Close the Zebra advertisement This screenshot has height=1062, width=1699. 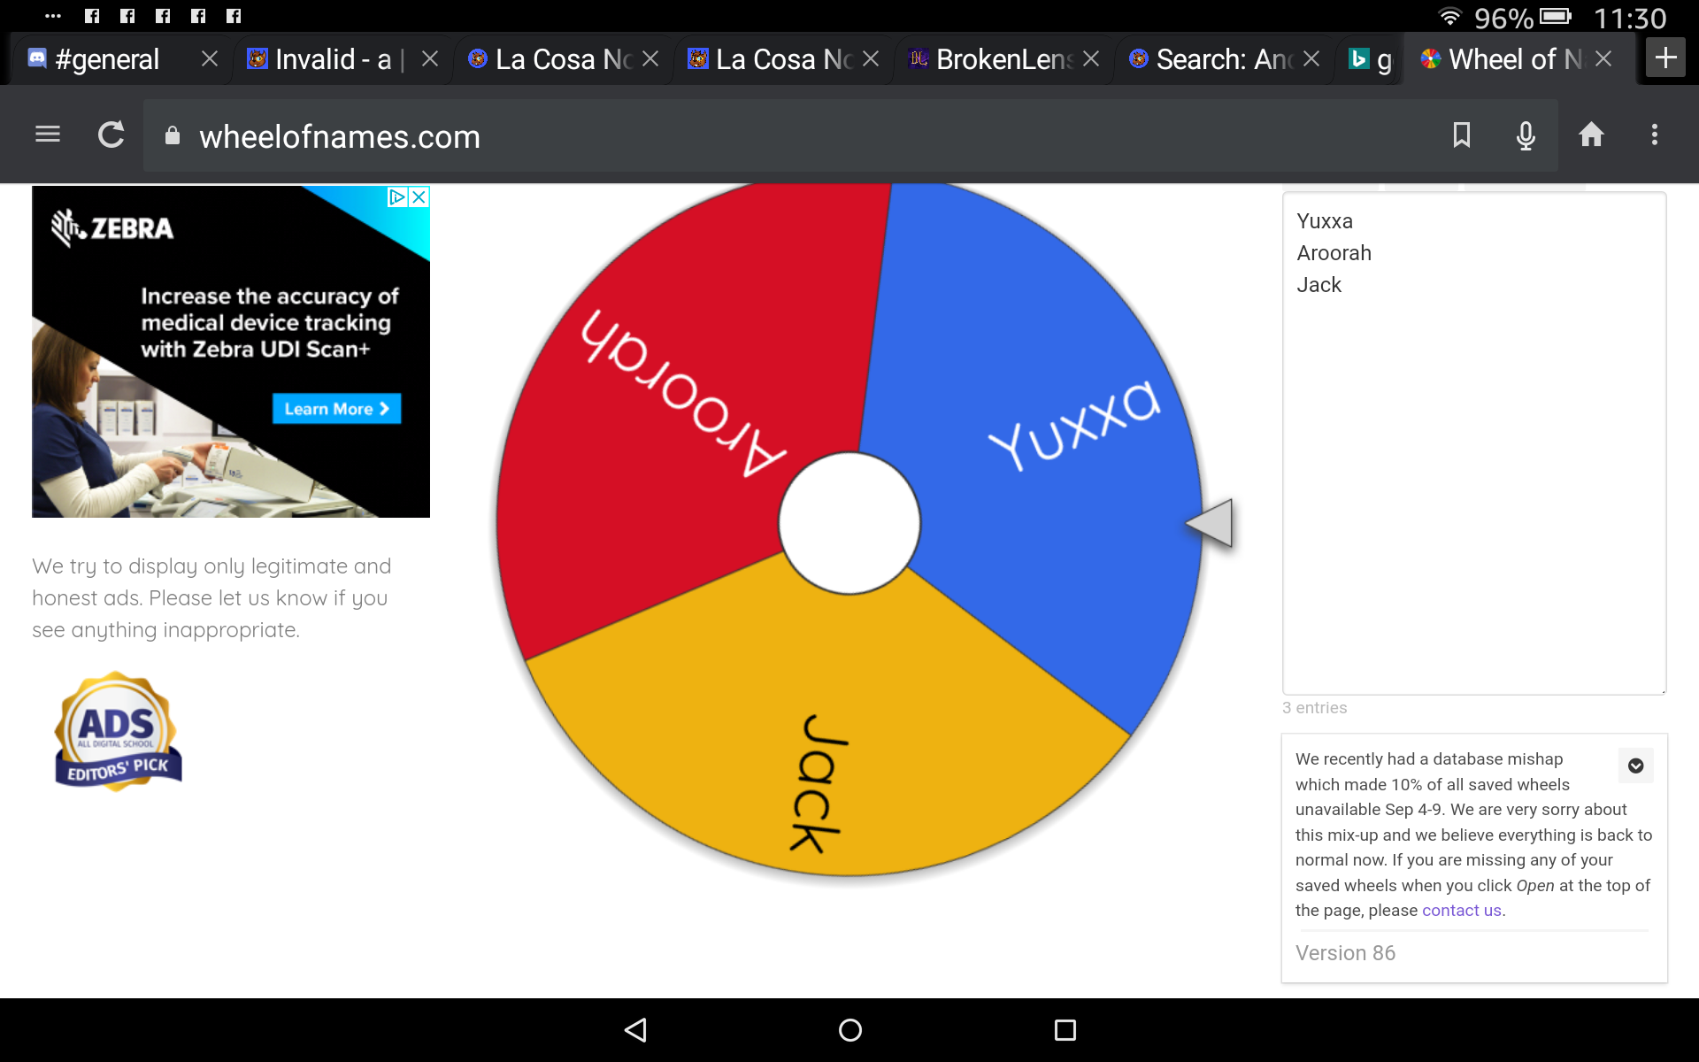419,196
